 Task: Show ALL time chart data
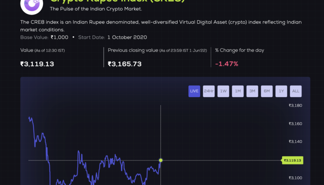point(296,91)
